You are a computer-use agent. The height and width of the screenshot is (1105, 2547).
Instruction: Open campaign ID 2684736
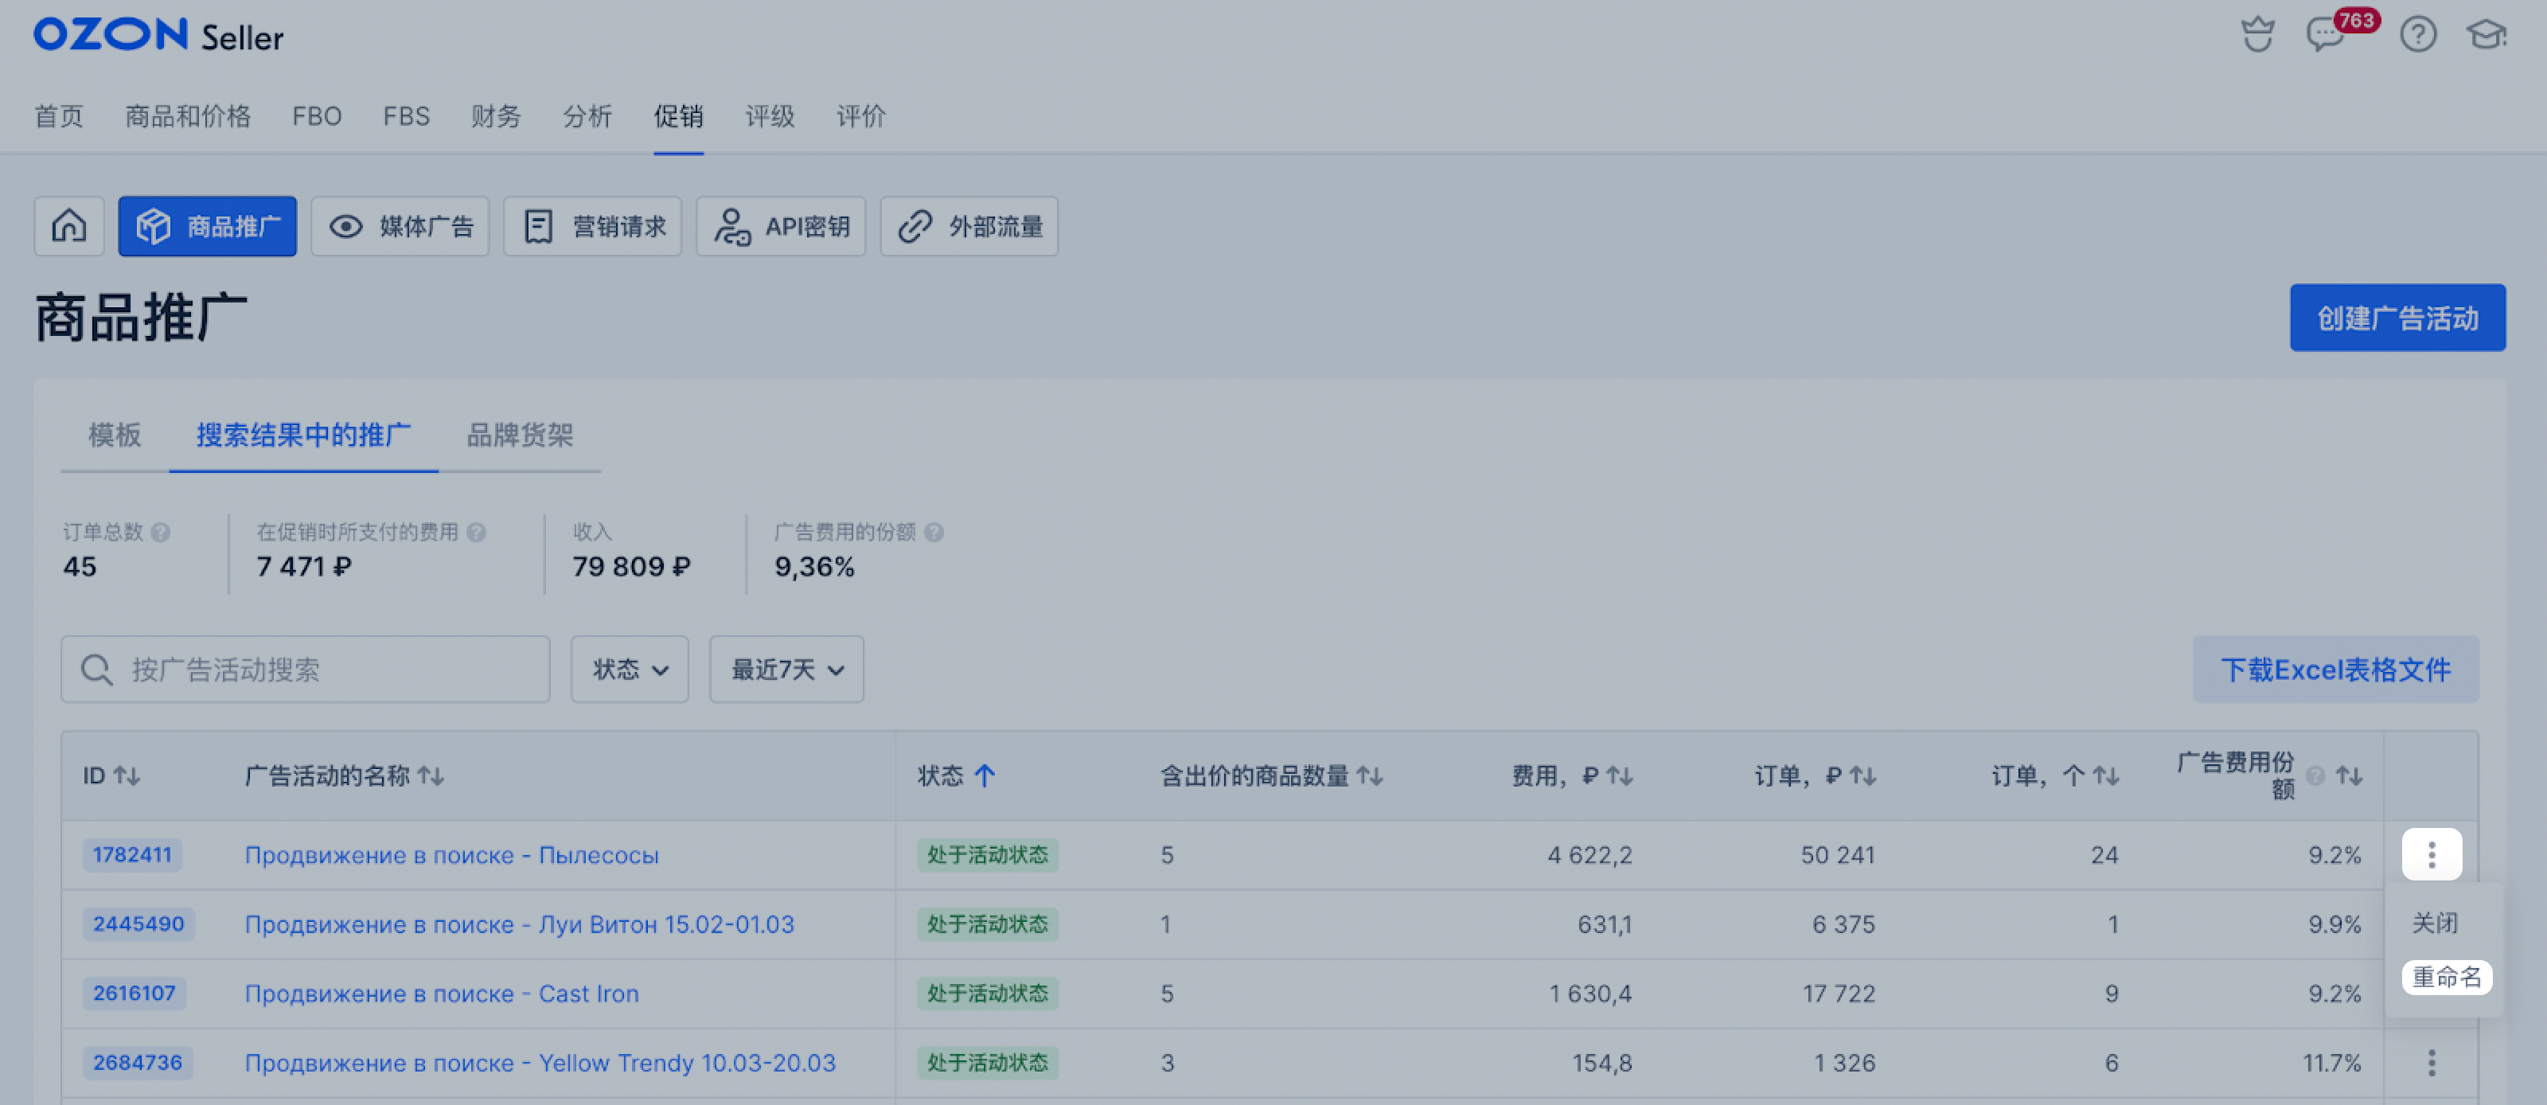138,1063
